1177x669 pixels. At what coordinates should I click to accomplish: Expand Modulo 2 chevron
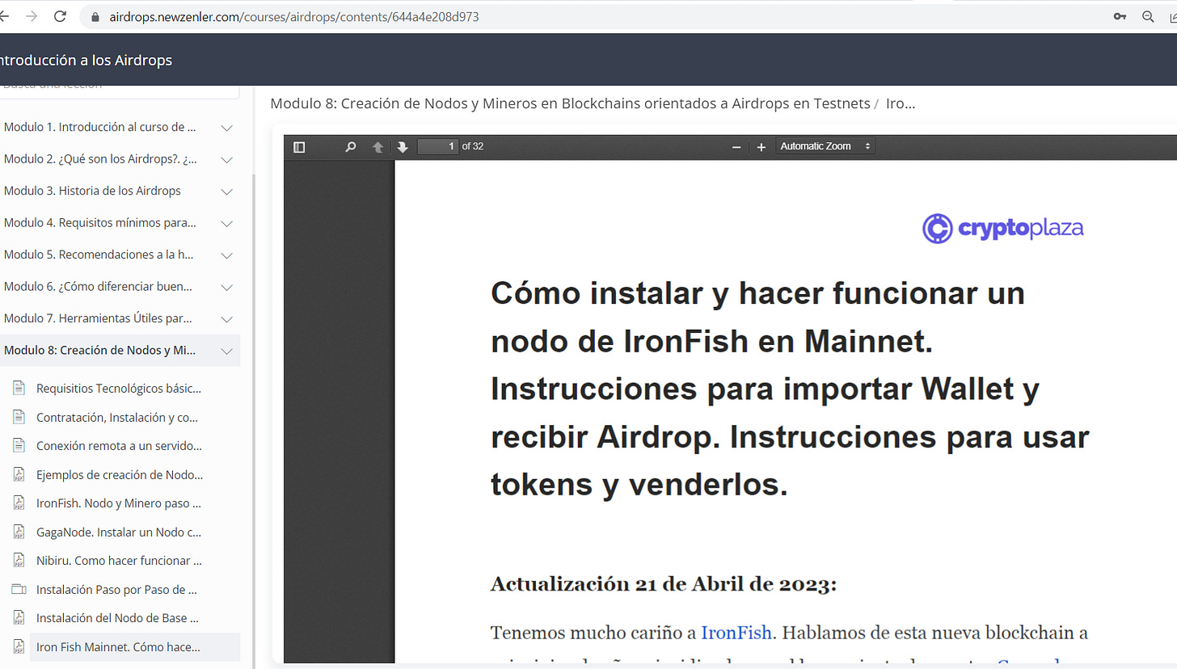pos(227,159)
